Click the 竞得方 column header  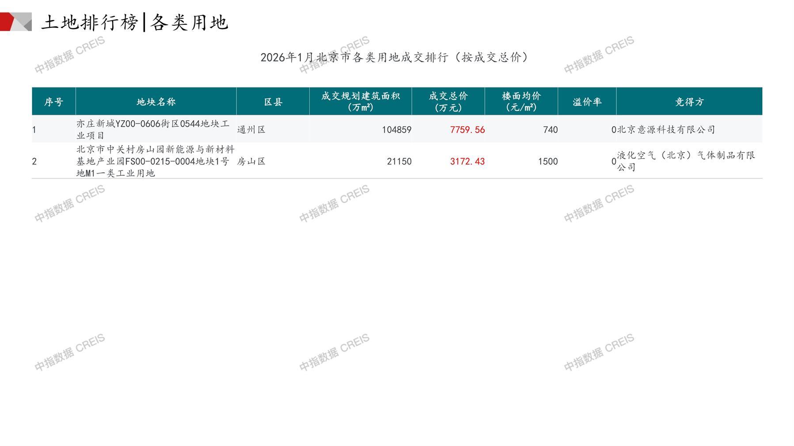point(689,102)
